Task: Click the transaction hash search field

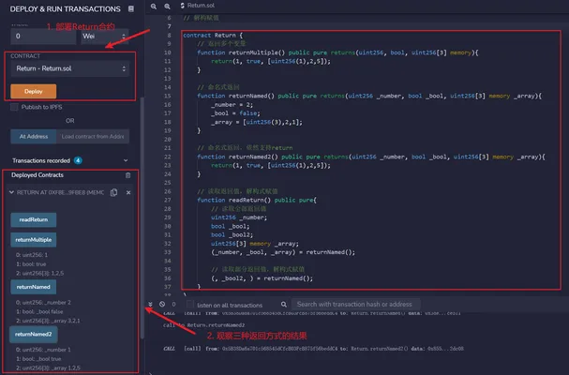Action: (356, 304)
